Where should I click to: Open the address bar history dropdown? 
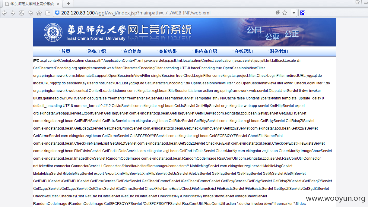294,13
